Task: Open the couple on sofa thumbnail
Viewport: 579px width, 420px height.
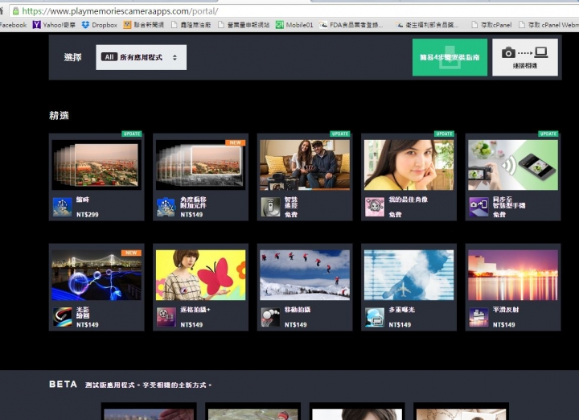Action: coord(305,165)
